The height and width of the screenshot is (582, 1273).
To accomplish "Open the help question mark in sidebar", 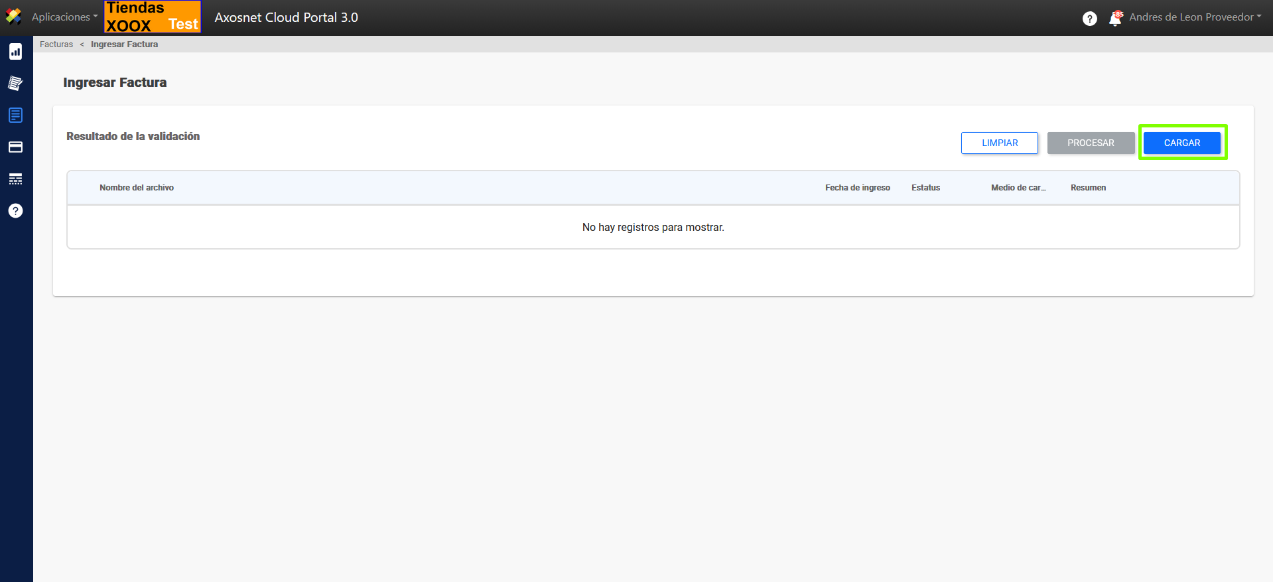I will [15, 211].
